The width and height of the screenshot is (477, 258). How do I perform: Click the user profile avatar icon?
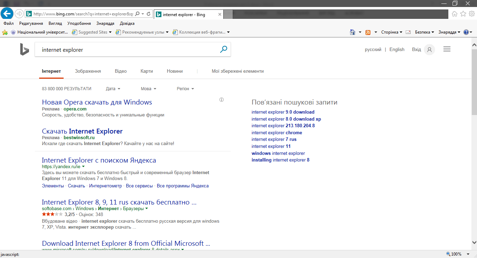(429, 50)
